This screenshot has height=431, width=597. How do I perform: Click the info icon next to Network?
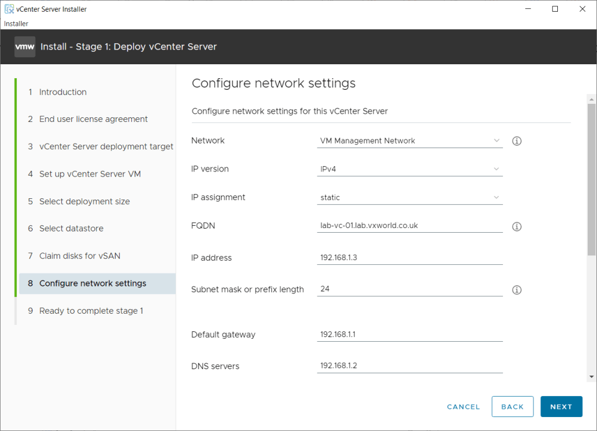(x=516, y=141)
